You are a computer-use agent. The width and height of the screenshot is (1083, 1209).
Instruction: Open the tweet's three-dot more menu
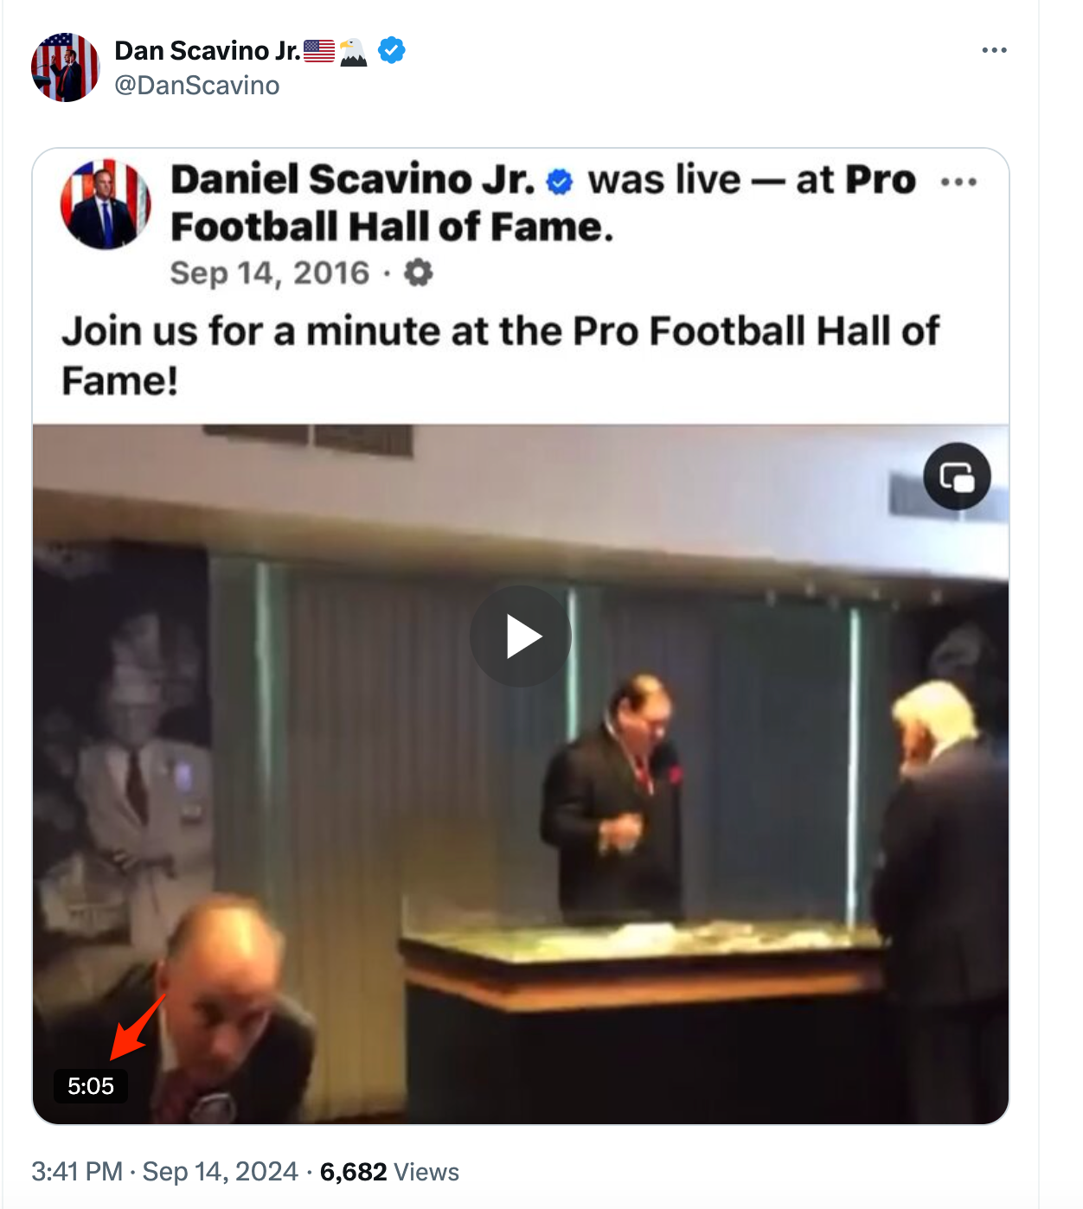tap(994, 50)
